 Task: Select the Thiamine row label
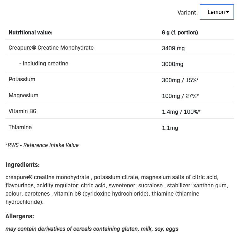20,127
